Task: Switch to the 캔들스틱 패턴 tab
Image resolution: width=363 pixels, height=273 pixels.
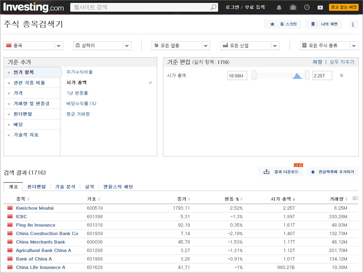Action: (x=118, y=187)
